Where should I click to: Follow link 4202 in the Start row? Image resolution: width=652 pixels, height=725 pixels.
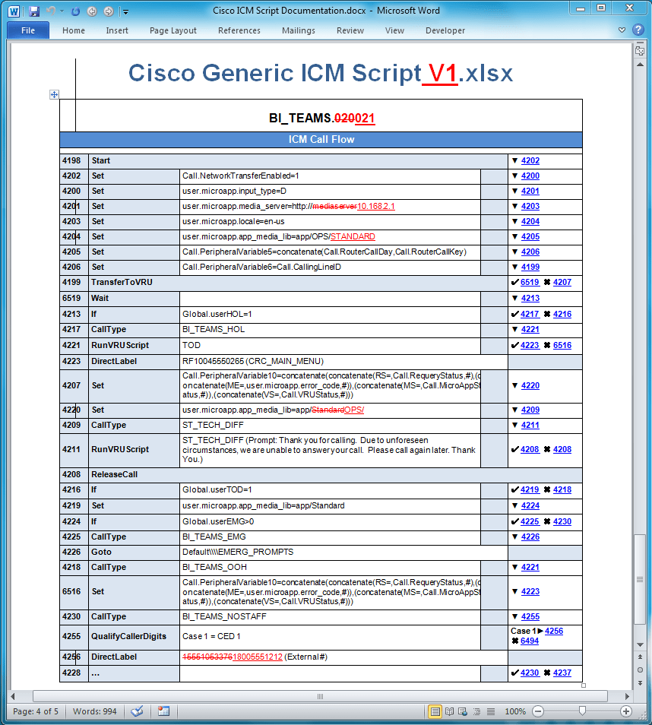(x=530, y=161)
